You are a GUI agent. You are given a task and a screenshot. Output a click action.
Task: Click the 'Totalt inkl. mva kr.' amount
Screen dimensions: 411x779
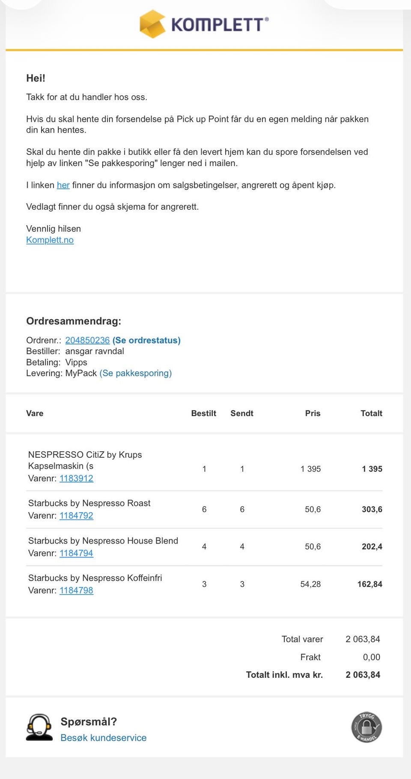(363, 675)
